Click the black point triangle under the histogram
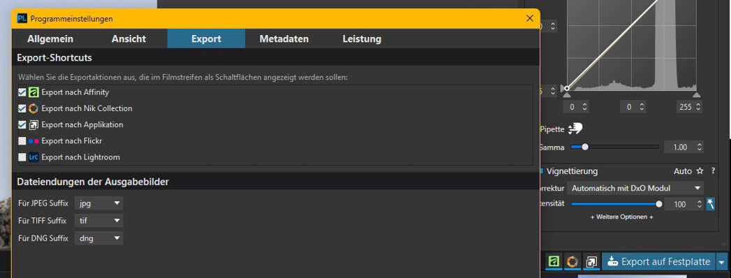 [566, 95]
